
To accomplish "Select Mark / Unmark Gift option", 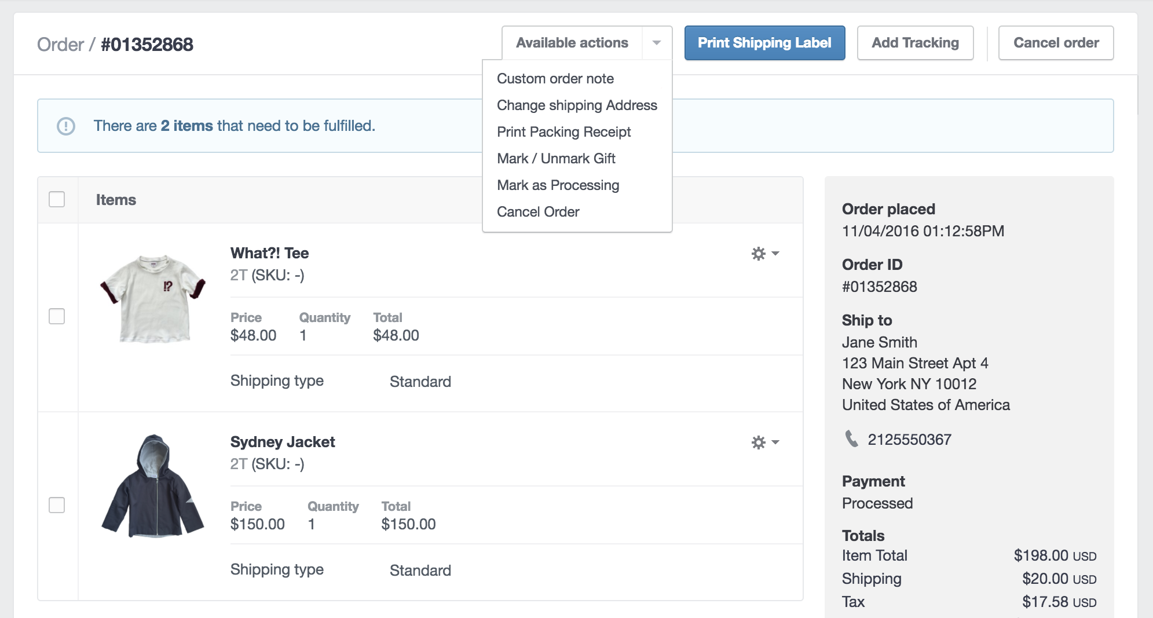I will tap(556, 159).
